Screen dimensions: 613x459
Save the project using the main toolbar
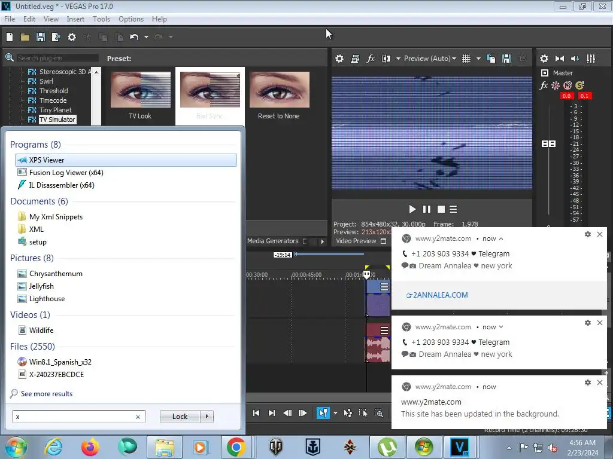click(x=40, y=37)
